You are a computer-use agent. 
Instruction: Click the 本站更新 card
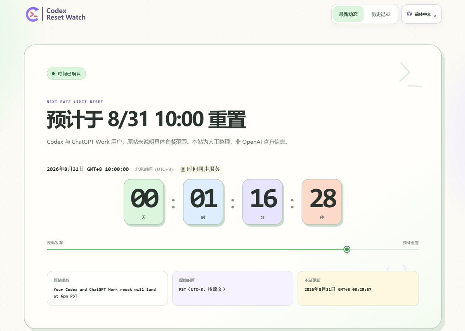(x=358, y=288)
